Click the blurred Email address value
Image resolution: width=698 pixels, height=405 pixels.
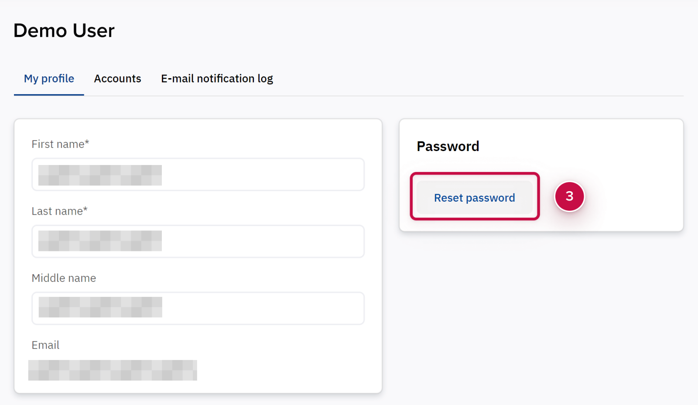click(x=113, y=370)
